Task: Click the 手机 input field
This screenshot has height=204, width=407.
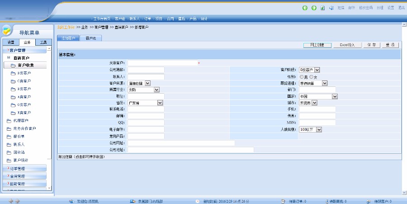Action: (317, 109)
